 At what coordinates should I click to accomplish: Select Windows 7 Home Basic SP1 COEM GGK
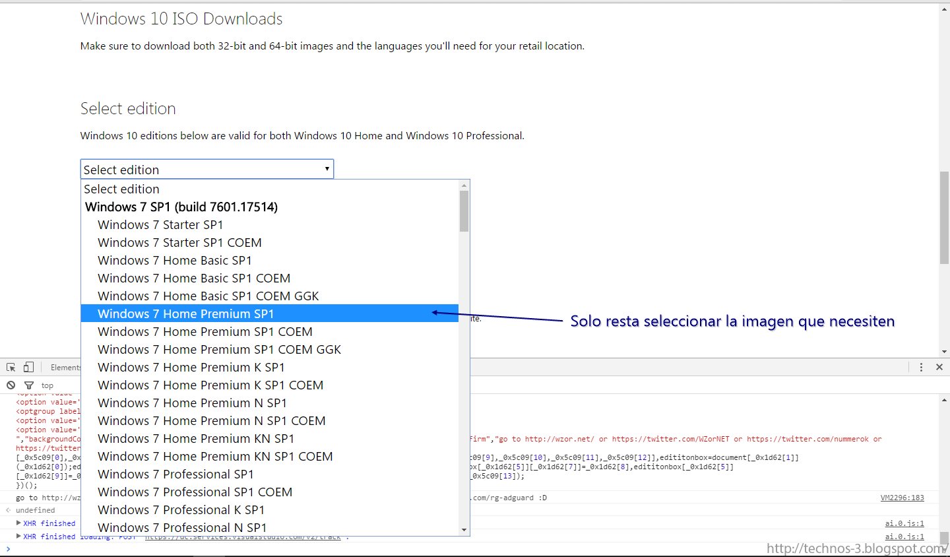click(x=269, y=296)
